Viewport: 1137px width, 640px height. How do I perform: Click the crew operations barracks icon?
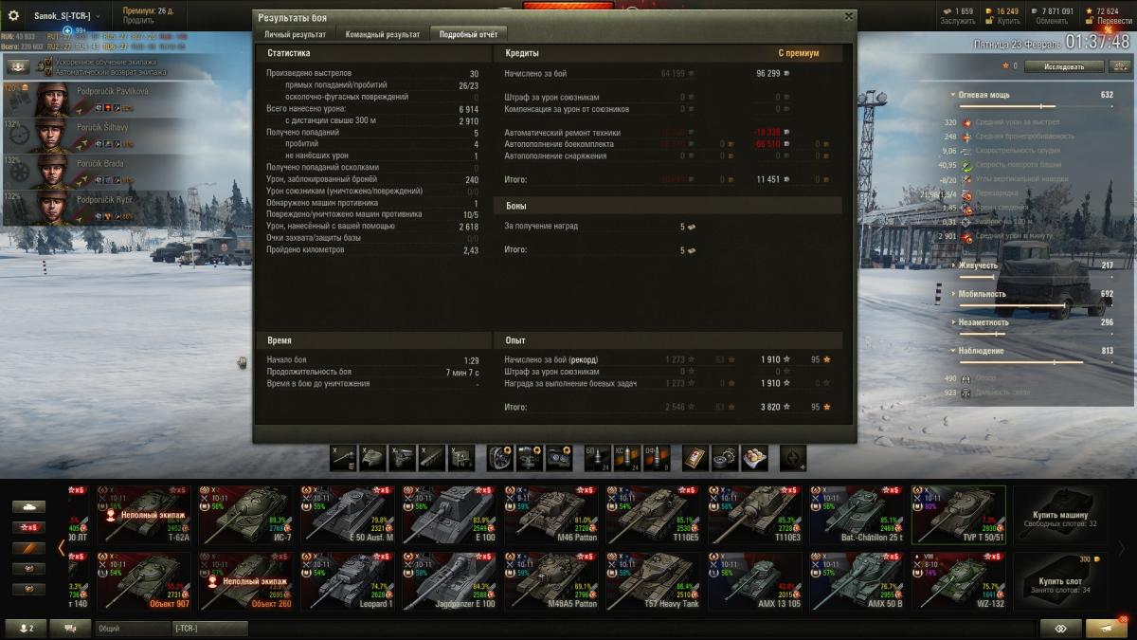click(19, 66)
